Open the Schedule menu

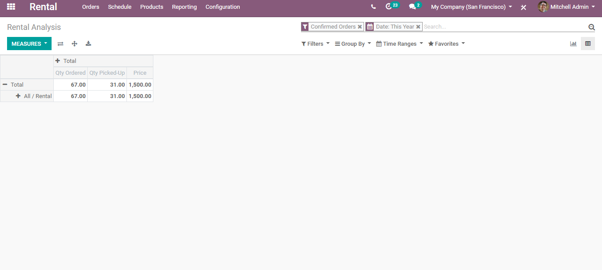coord(120,7)
